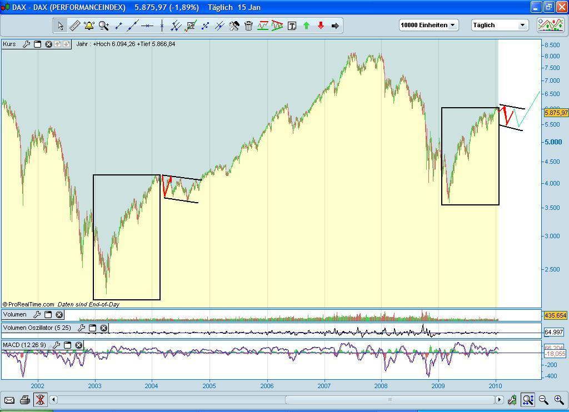Detach the Kurs panel into a window
The image size is (569, 412).
[x=37, y=44]
